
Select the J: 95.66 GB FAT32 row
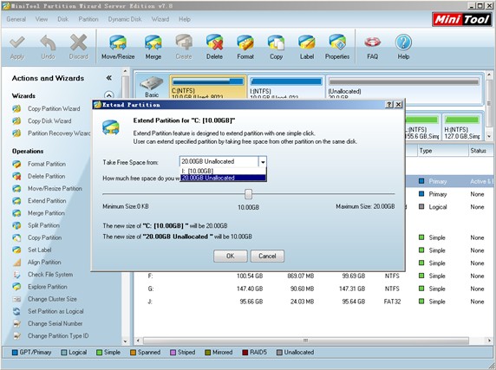(313, 302)
